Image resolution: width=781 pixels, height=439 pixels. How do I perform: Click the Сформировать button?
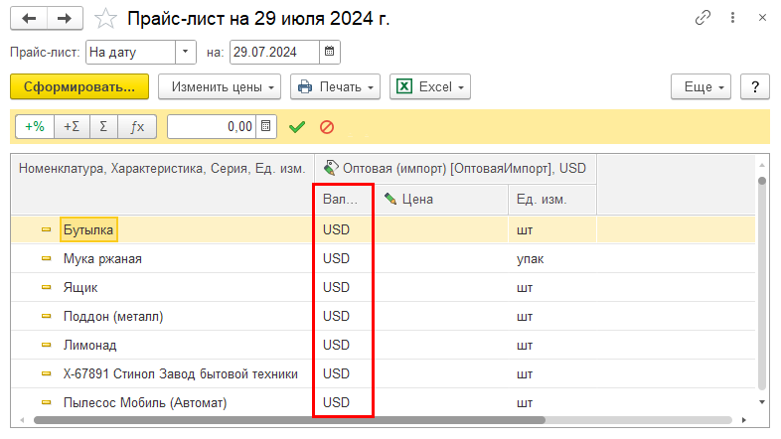coord(79,86)
